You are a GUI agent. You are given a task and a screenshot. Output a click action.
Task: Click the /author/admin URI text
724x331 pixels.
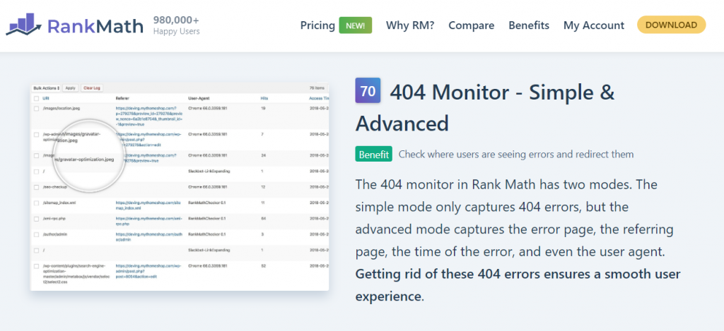coord(55,234)
